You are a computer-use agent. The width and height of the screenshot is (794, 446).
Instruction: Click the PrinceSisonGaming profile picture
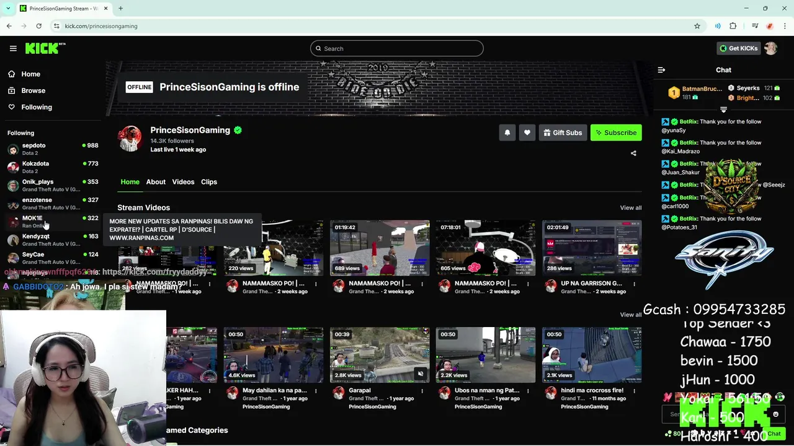130,139
